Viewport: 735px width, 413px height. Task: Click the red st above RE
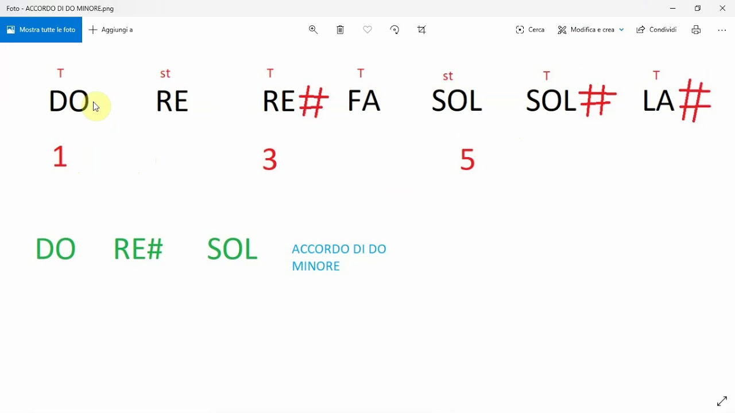click(165, 73)
